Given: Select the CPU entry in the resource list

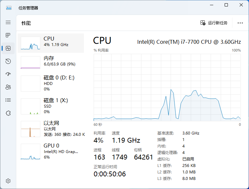Looking at the screenshot, I should 50,43.
